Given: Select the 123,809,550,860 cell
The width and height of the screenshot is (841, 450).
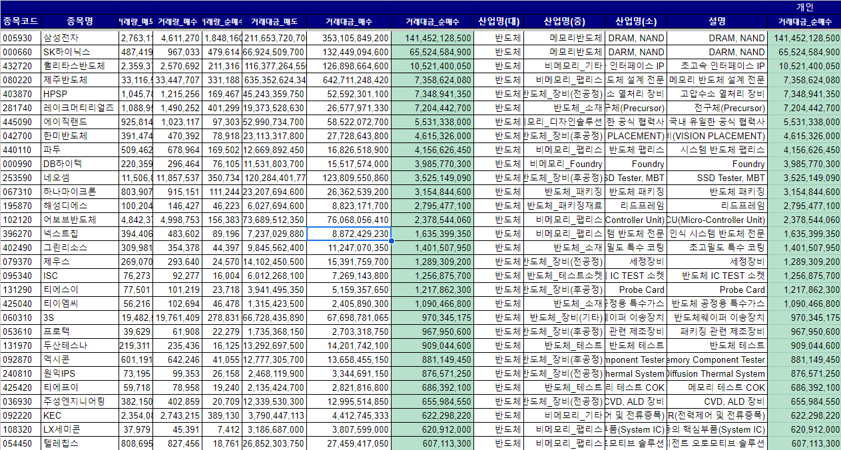Looking at the screenshot, I should point(348,178).
